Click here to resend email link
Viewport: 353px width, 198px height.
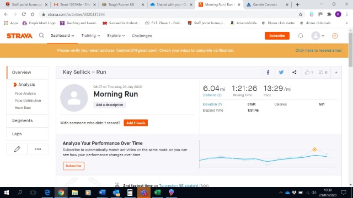pos(319,50)
